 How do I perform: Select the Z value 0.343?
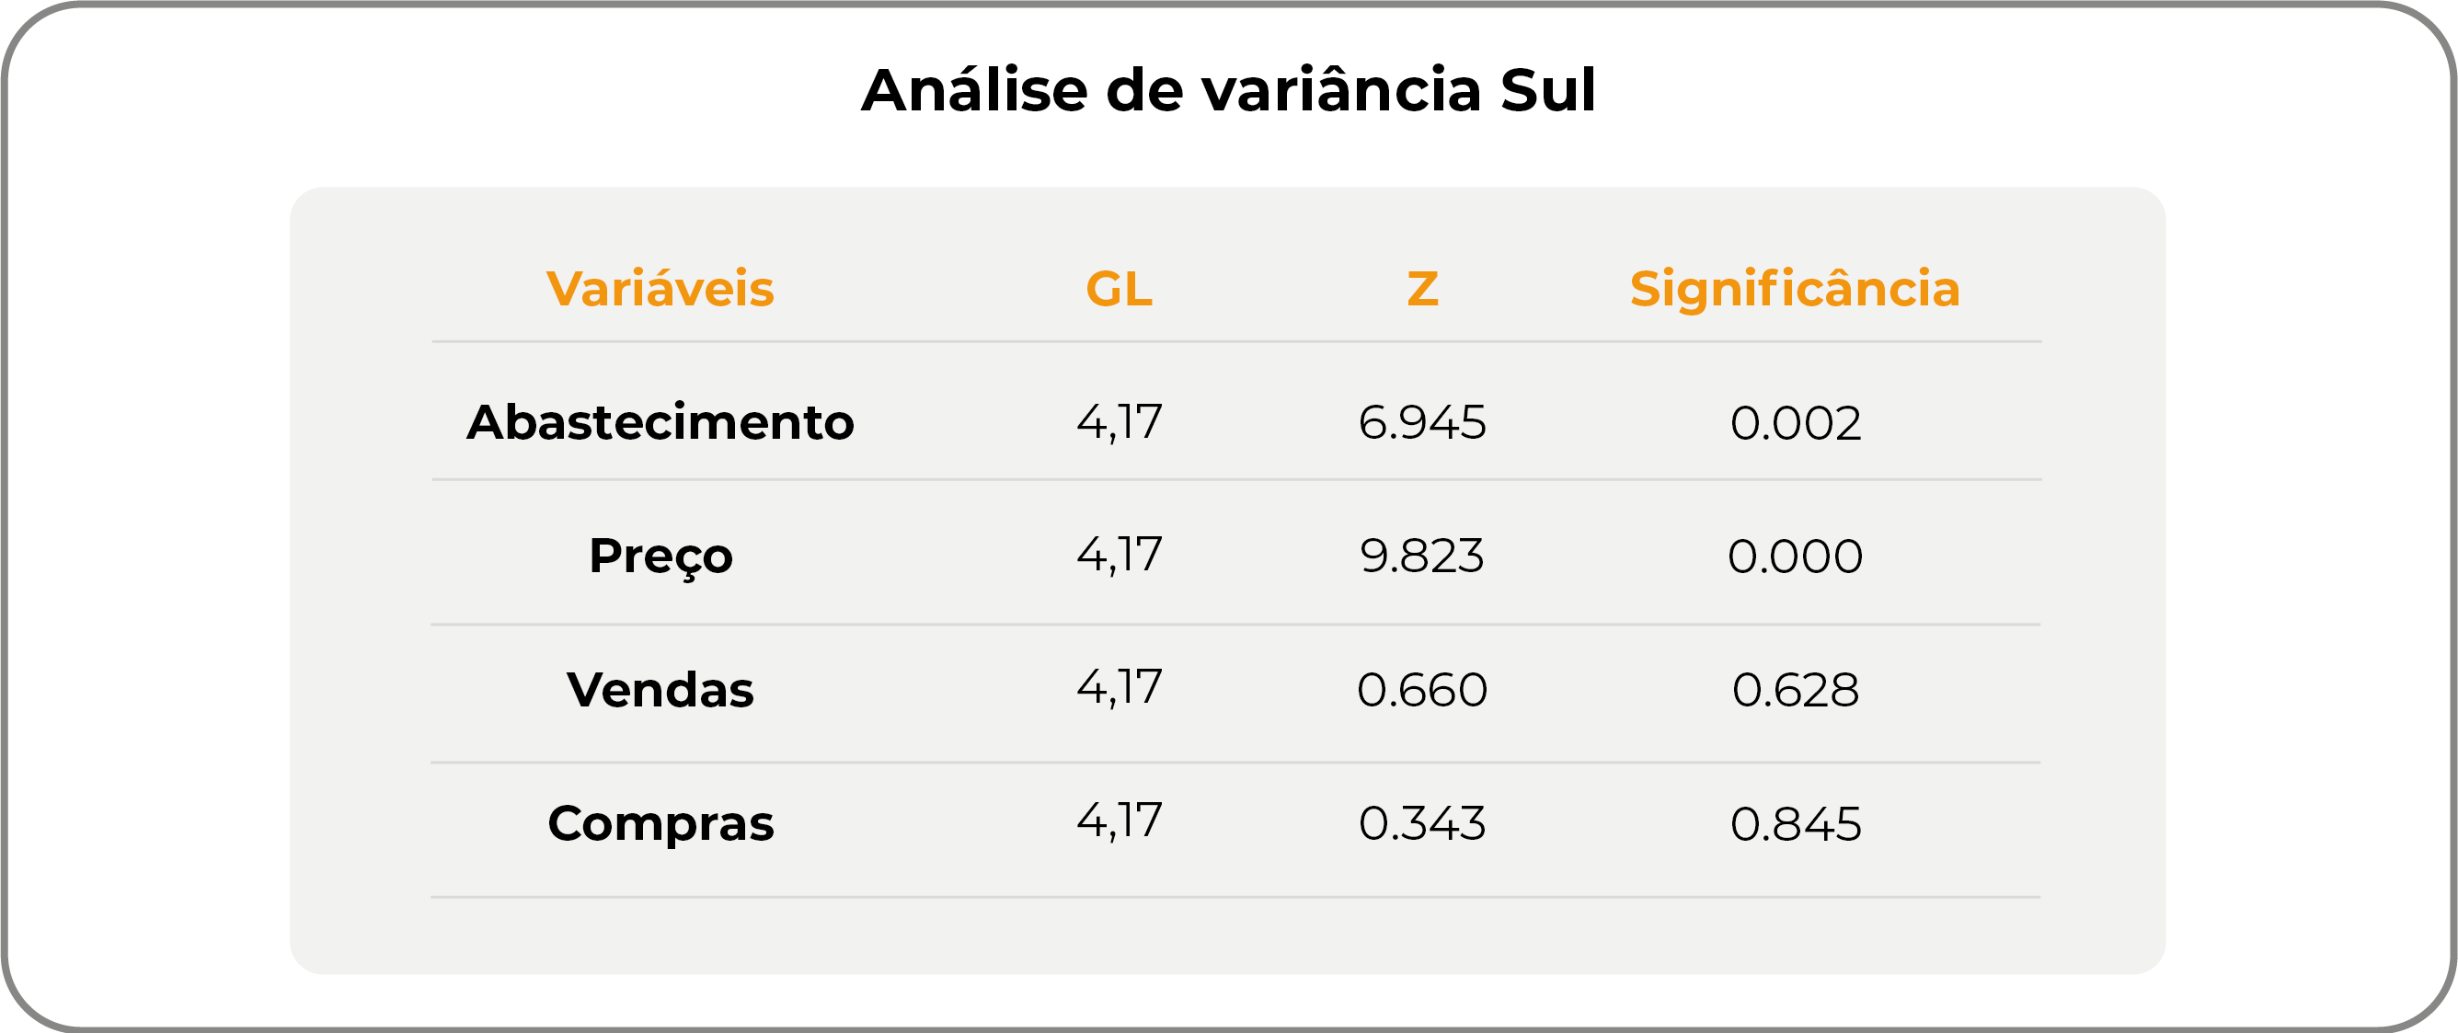1422,823
